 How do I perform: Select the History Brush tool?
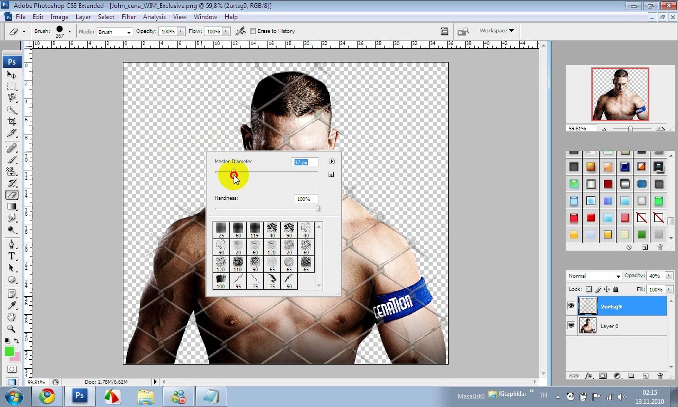tap(12, 183)
